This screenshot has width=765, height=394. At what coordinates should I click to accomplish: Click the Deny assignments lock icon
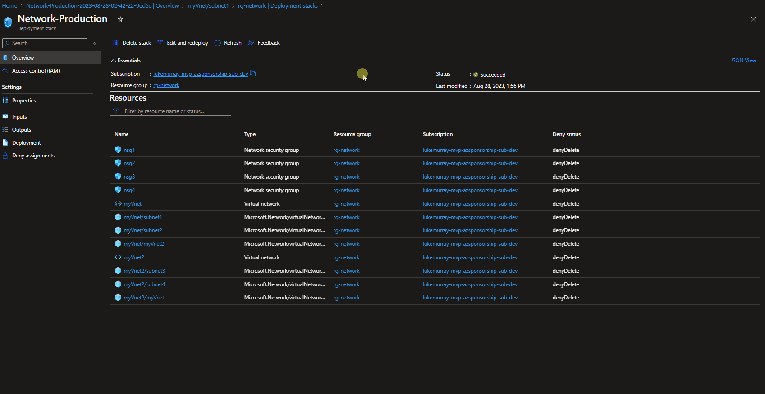pos(5,156)
